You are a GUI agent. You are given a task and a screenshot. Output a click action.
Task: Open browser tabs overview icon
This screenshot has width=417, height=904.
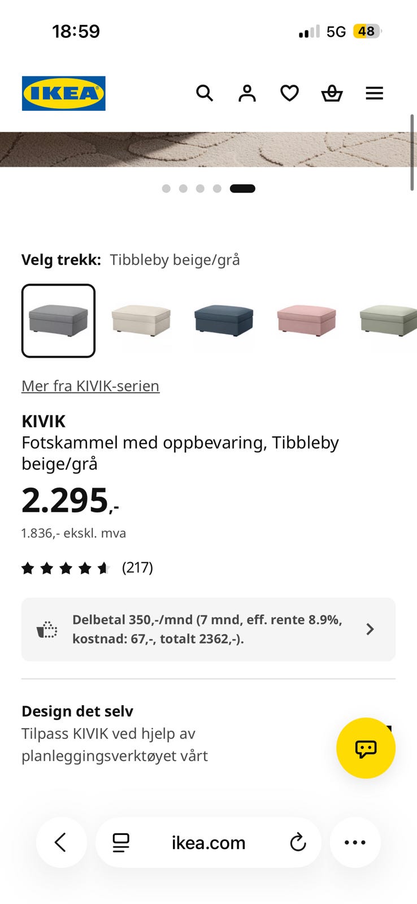coord(121,842)
